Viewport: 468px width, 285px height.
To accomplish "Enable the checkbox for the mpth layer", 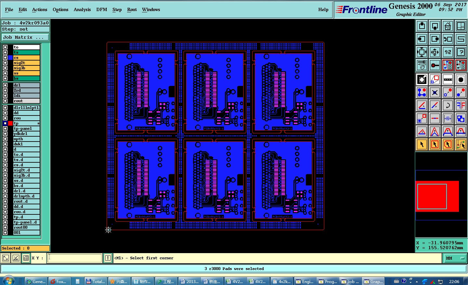I will point(5,139).
